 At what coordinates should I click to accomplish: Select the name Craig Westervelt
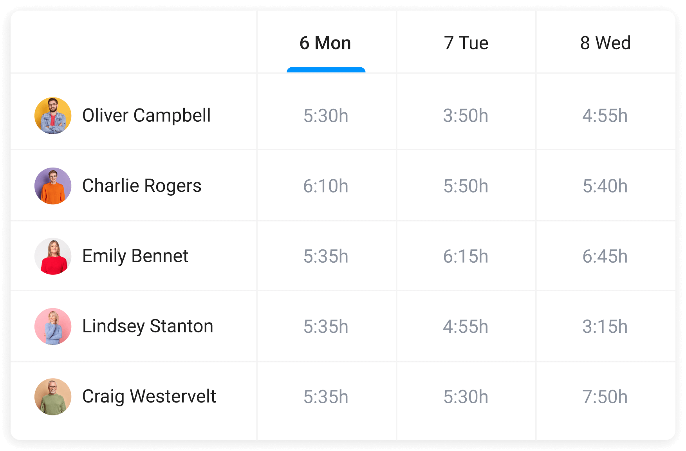click(148, 396)
